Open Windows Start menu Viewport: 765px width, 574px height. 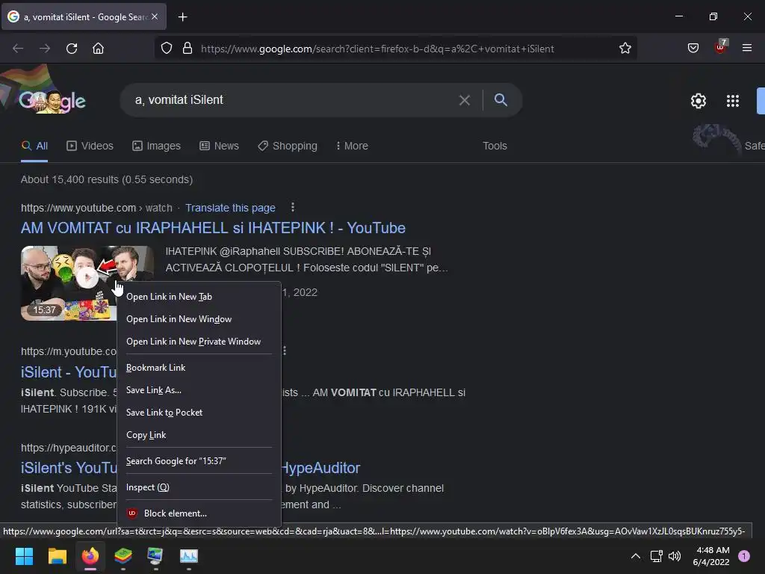coord(24,556)
